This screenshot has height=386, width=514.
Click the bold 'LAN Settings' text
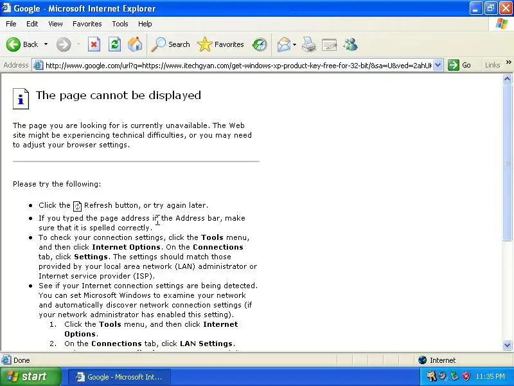(206, 344)
